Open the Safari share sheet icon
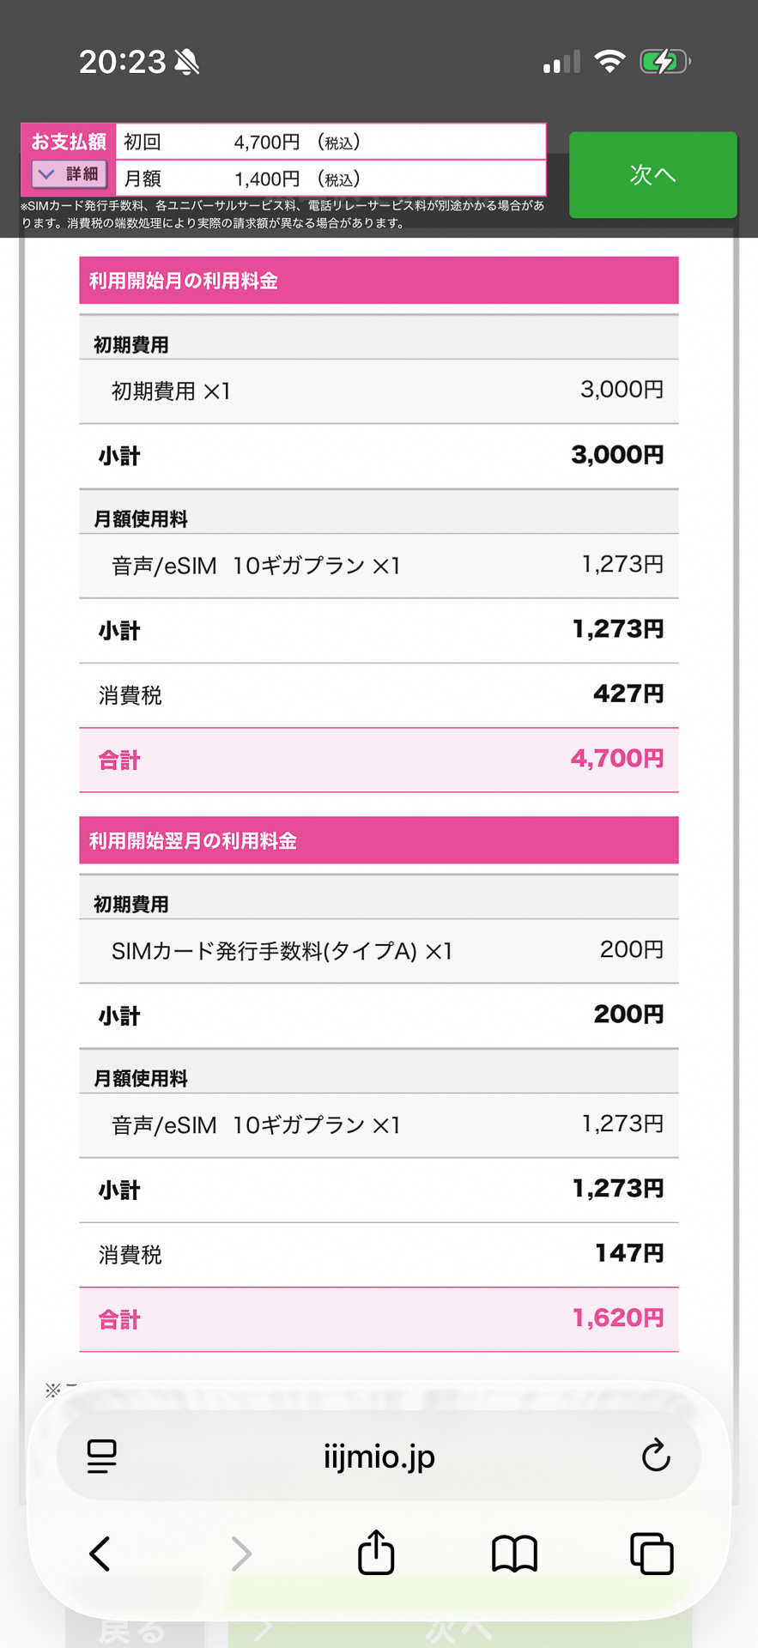 [376, 1553]
